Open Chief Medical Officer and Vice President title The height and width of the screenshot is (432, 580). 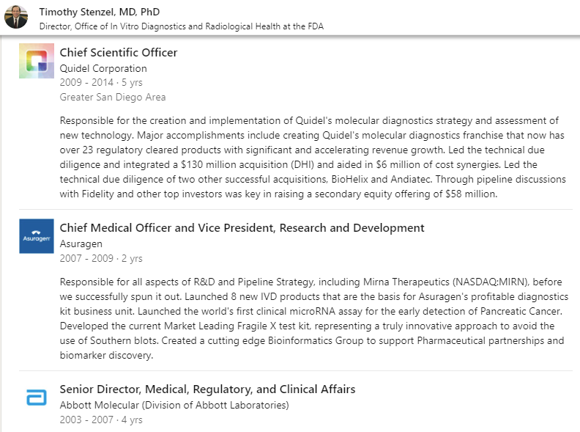point(242,228)
